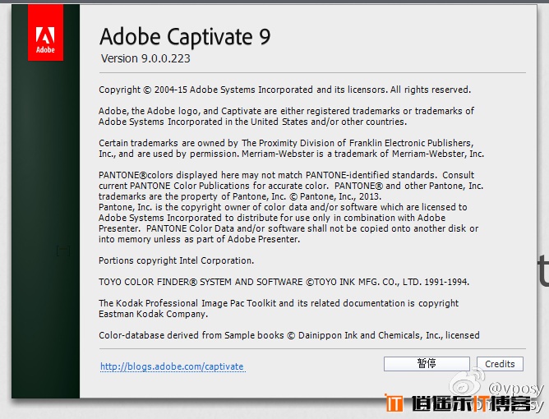Click the TOYO COLOR FINDER line
Image resolution: width=549 pixels, height=419 pixels.
click(284, 282)
